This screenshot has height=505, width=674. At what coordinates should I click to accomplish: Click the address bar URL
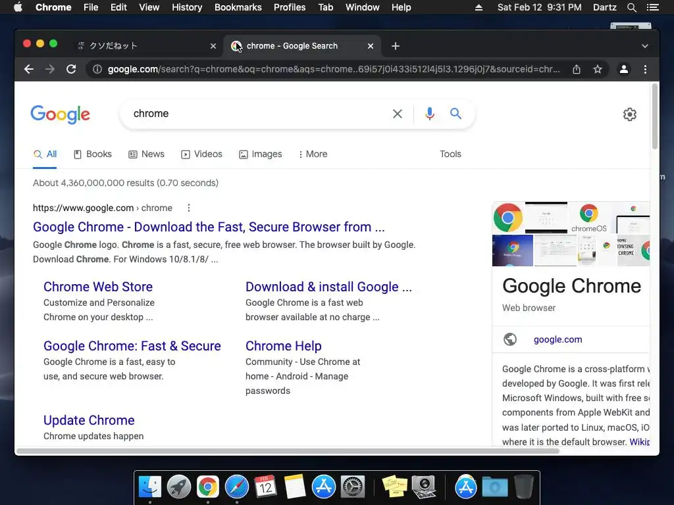(x=334, y=69)
